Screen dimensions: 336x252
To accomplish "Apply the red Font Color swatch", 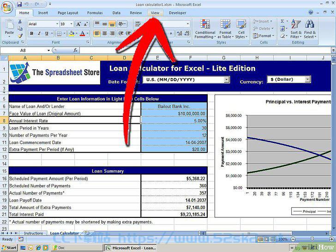I will pyautogui.click(x=82, y=33).
